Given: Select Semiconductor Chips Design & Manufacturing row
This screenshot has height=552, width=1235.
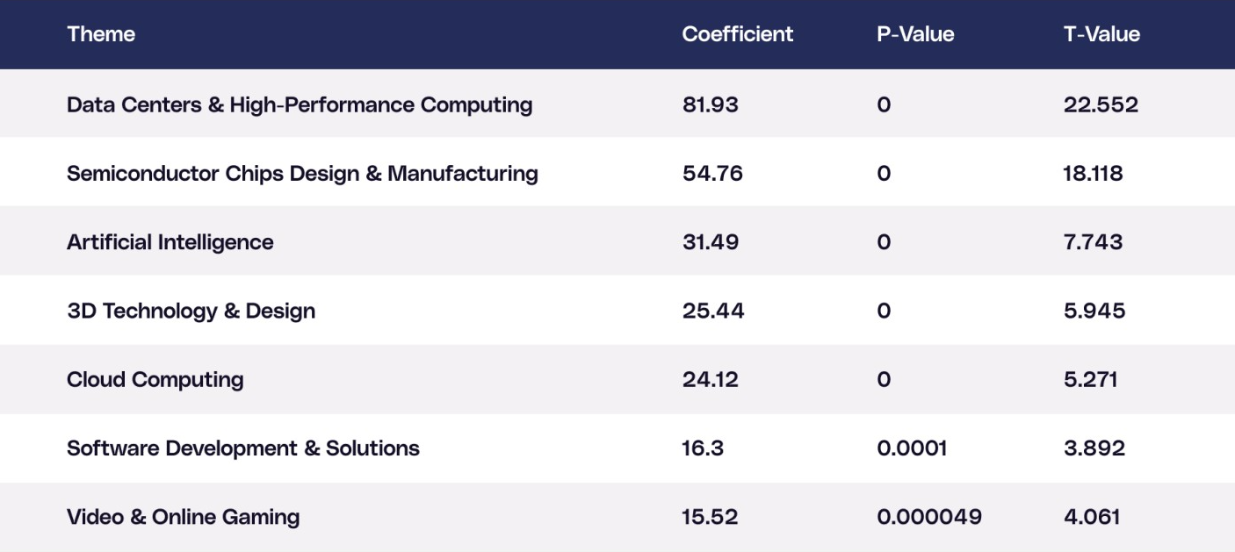Looking at the screenshot, I should (302, 174).
